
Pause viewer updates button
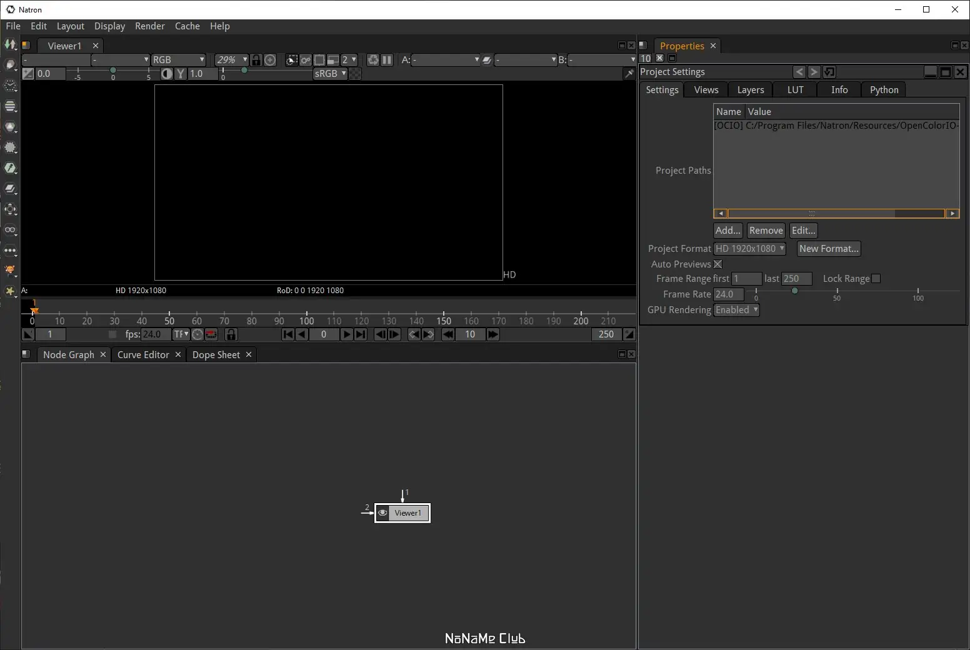387,60
